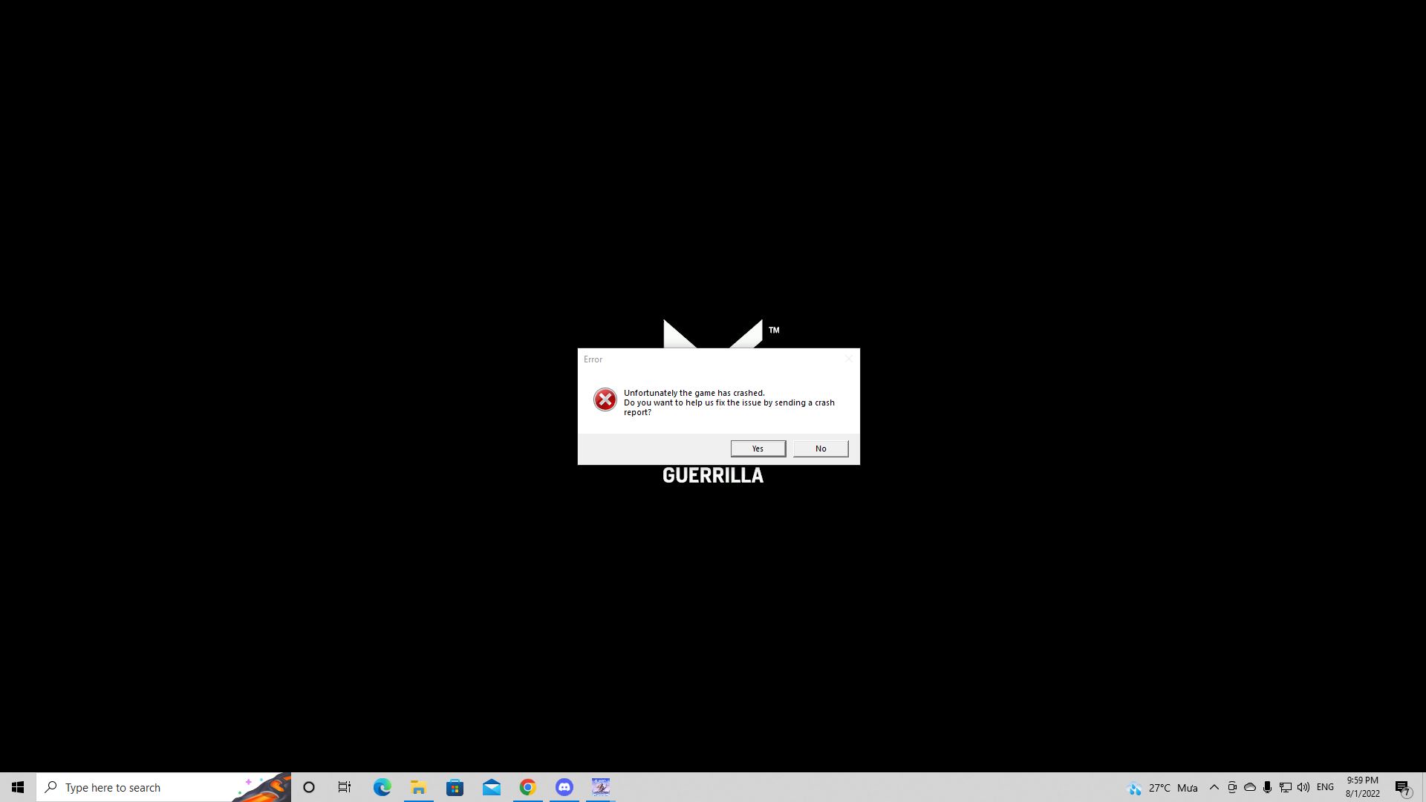Open volume control from system tray
Screen dimensions: 1426x802
pyautogui.click(x=1303, y=787)
